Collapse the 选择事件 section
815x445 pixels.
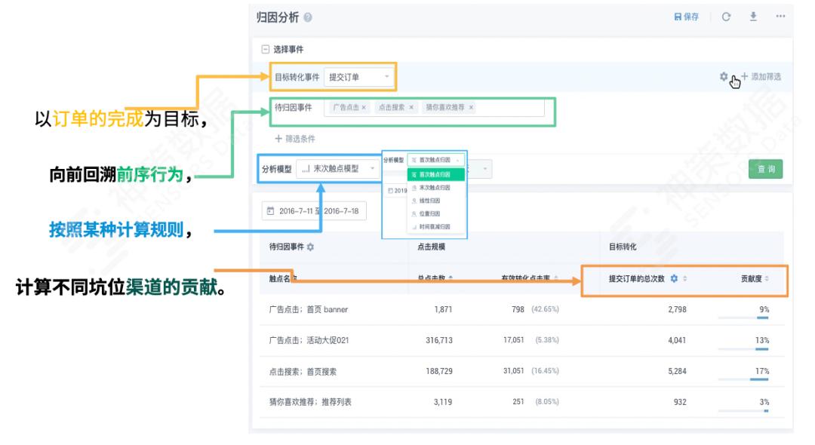(264, 48)
